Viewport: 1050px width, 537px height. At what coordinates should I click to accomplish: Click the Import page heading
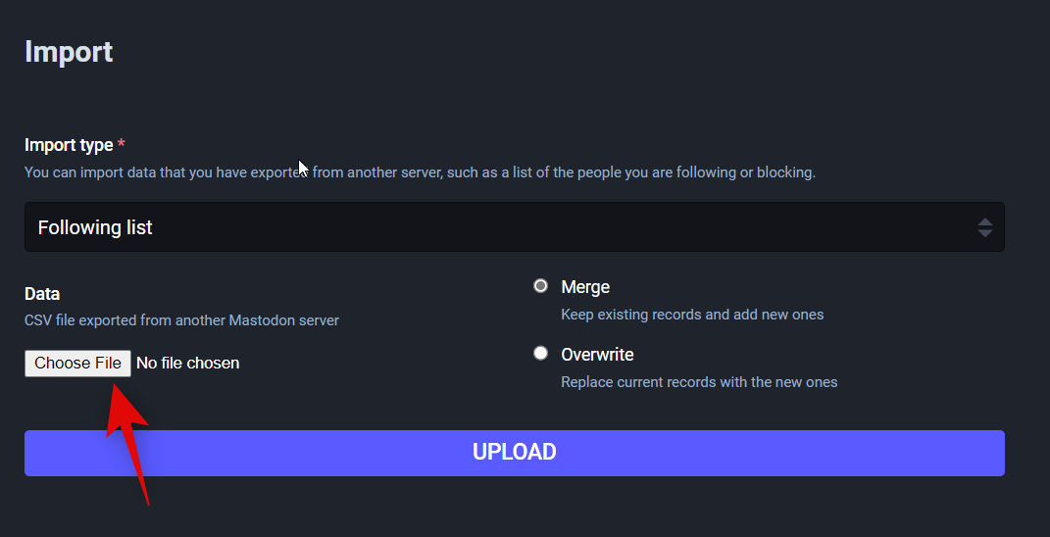[x=69, y=52]
